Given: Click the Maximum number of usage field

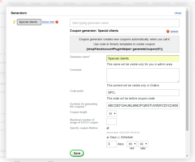Looking at the screenshot, I should click(x=111, y=121).
